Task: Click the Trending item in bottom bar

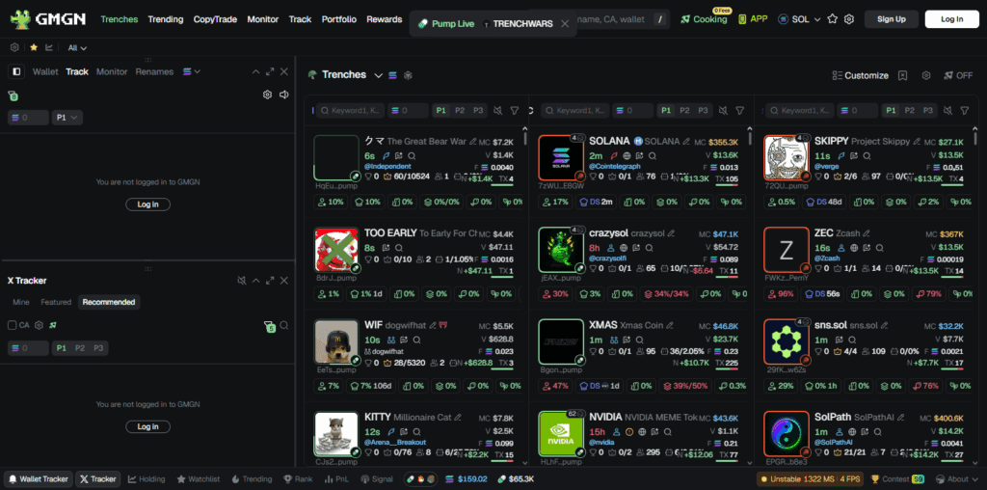Action: pos(252,479)
